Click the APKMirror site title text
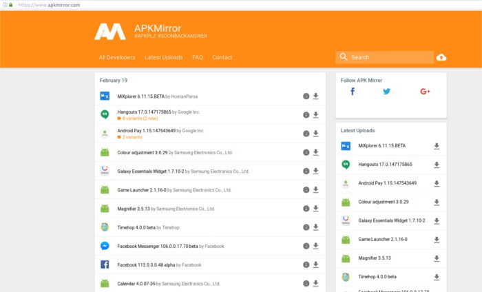The image size is (482, 292). click(158, 28)
